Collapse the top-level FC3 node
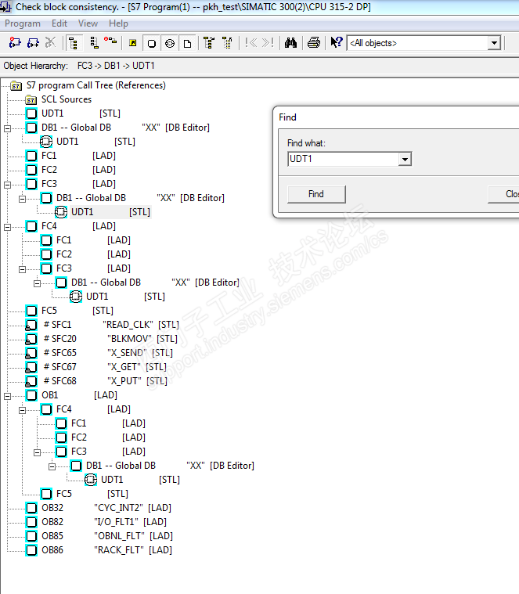Screen dimensions: 519x594 pos(7,185)
